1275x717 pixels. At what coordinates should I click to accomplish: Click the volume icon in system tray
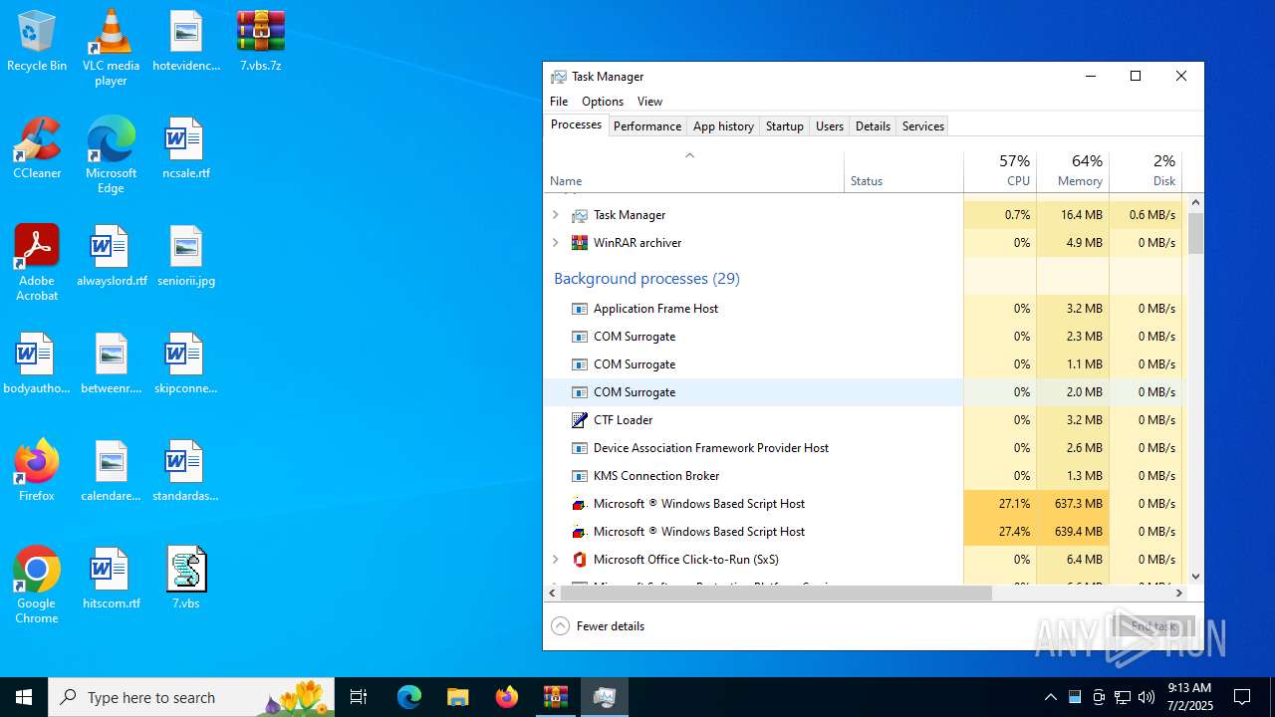click(x=1147, y=697)
